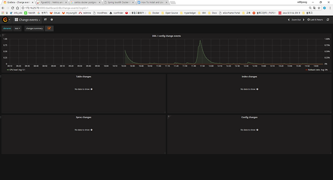Open the Docker bookmarks folder
This screenshot has width=333, height=180.
[x=154, y=13]
